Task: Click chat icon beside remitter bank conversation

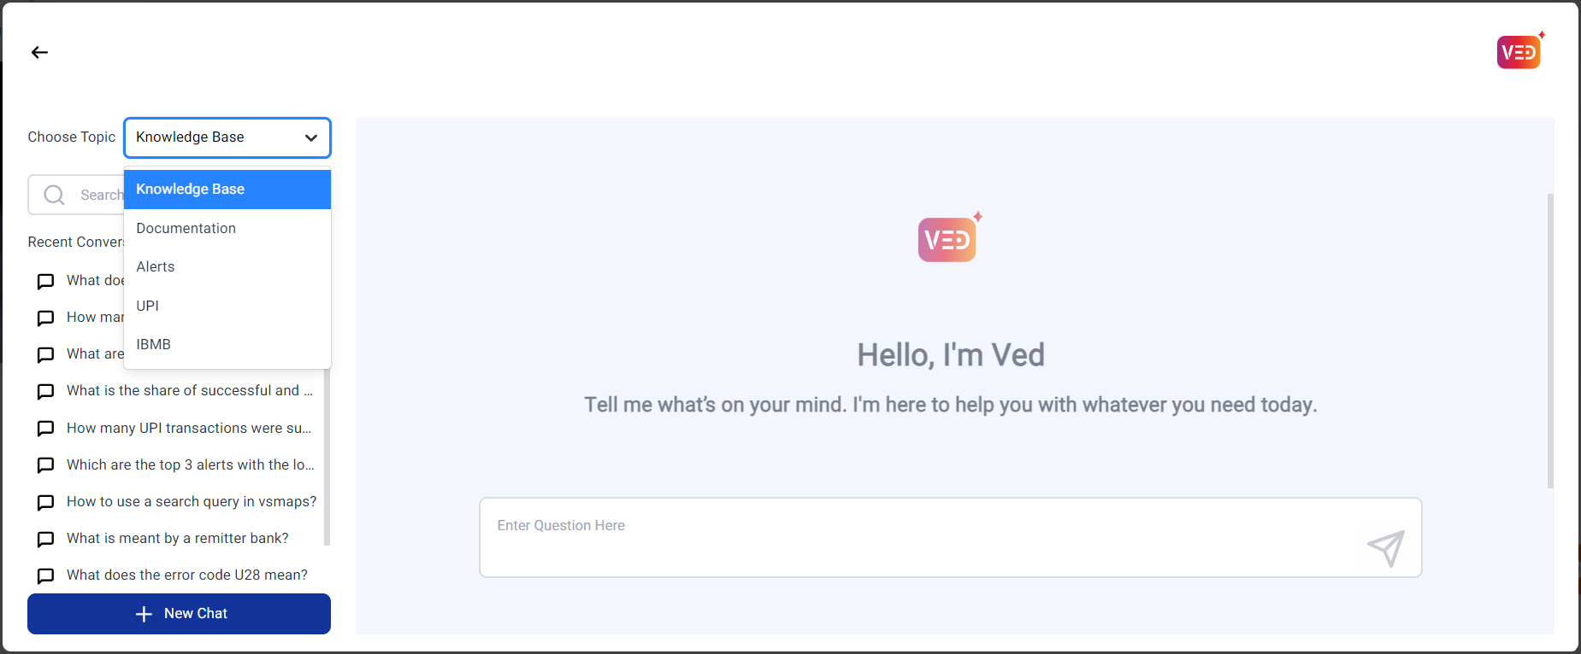Action: pos(46,539)
